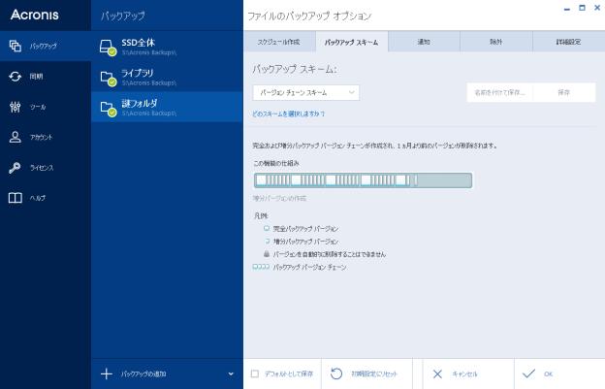
Task: Open the 同期 sync section icon
Action: click(x=16, y=77)
